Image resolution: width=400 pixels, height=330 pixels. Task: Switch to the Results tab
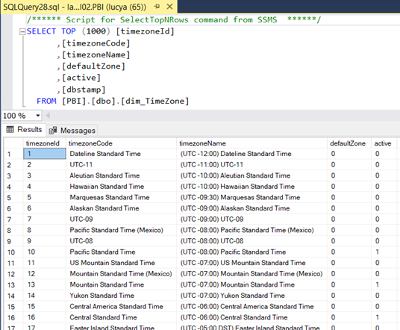pos(24,130)
